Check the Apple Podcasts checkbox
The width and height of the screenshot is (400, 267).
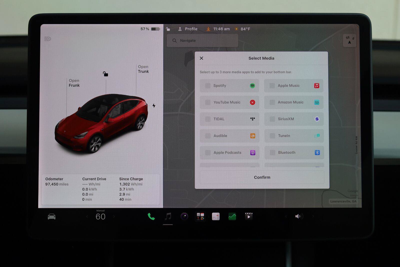(x=208, y=153)
